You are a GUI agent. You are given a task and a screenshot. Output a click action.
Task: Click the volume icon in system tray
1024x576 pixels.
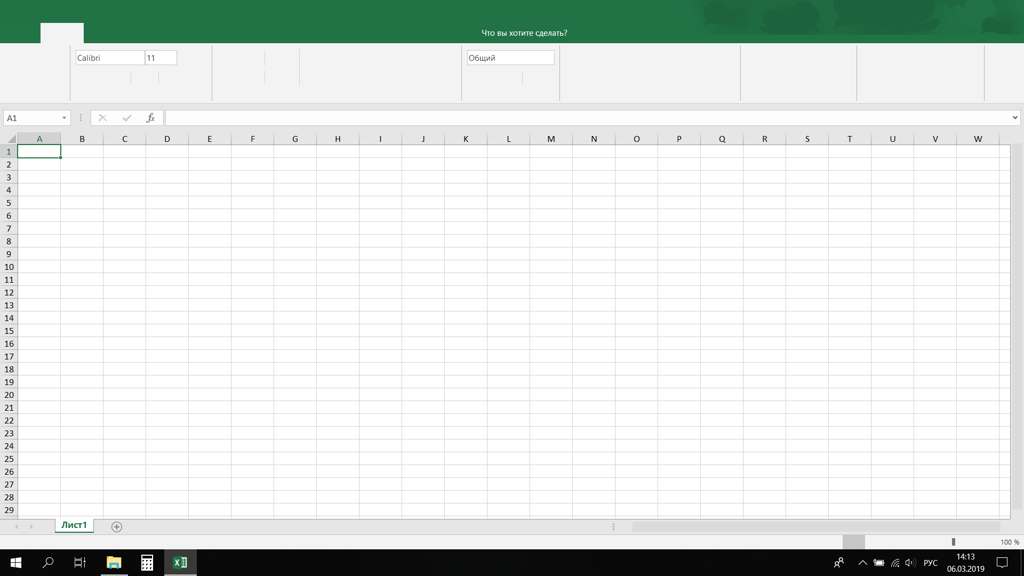tap(910, 563)
